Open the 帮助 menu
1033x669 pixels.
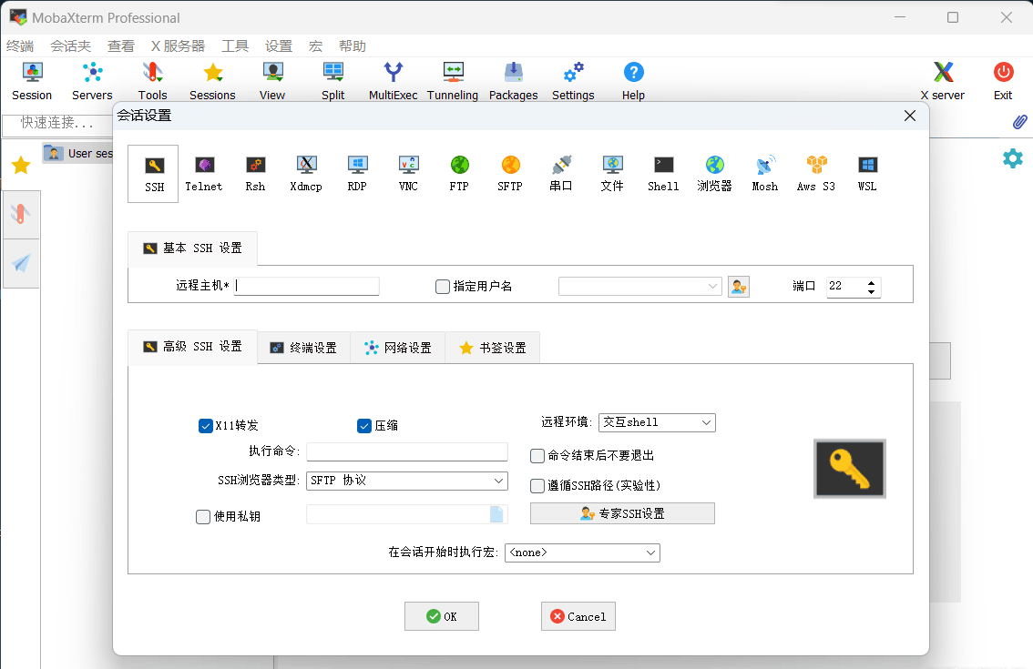pyautogui.click(x=353, y=46)
